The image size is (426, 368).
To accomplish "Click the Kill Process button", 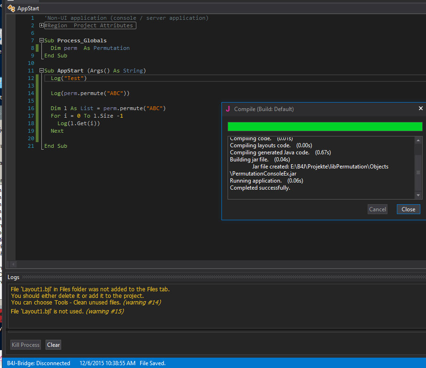I will click(26, 345).
